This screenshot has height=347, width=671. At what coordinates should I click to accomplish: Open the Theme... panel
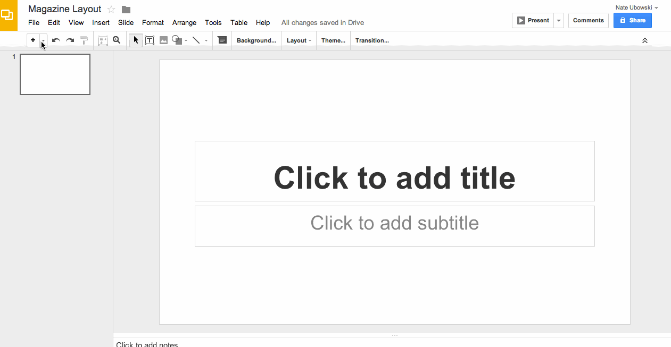pyautogui.click(x=334, y=40)
